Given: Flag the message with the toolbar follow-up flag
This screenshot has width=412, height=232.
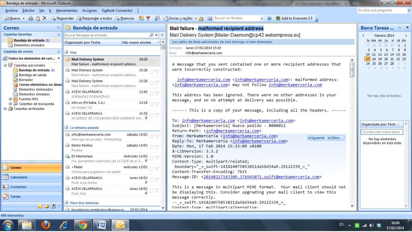Looking at the screenshot, I should [148, 18].
